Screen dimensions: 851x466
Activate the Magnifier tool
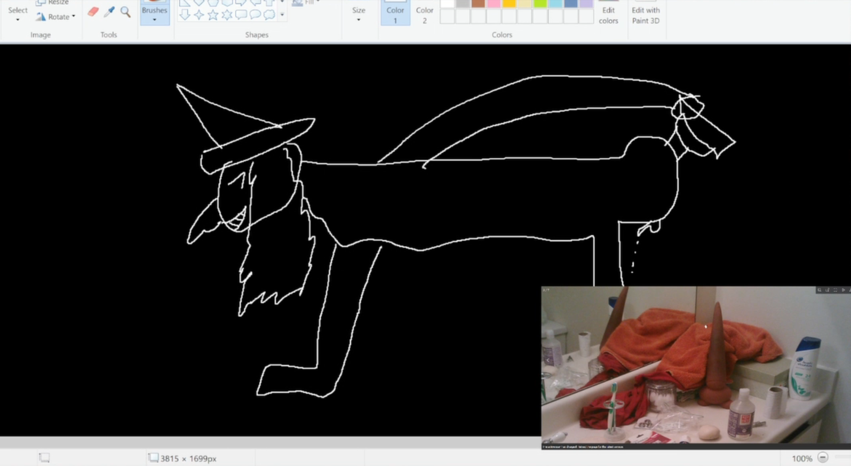(x=125, y=12)
